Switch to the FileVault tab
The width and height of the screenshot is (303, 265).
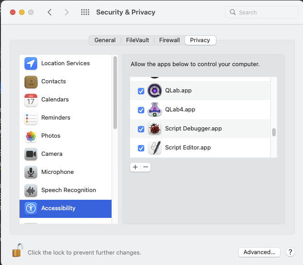tap(137, 40)
